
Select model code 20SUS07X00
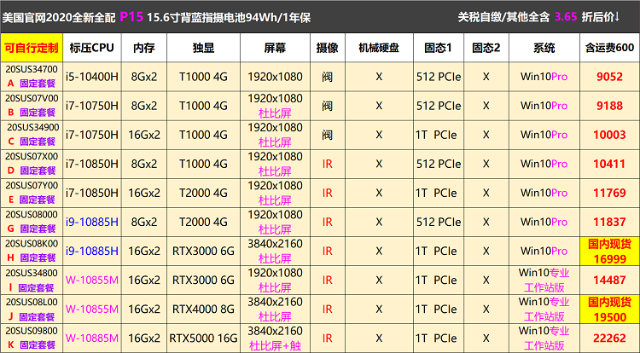pos(32,156)
